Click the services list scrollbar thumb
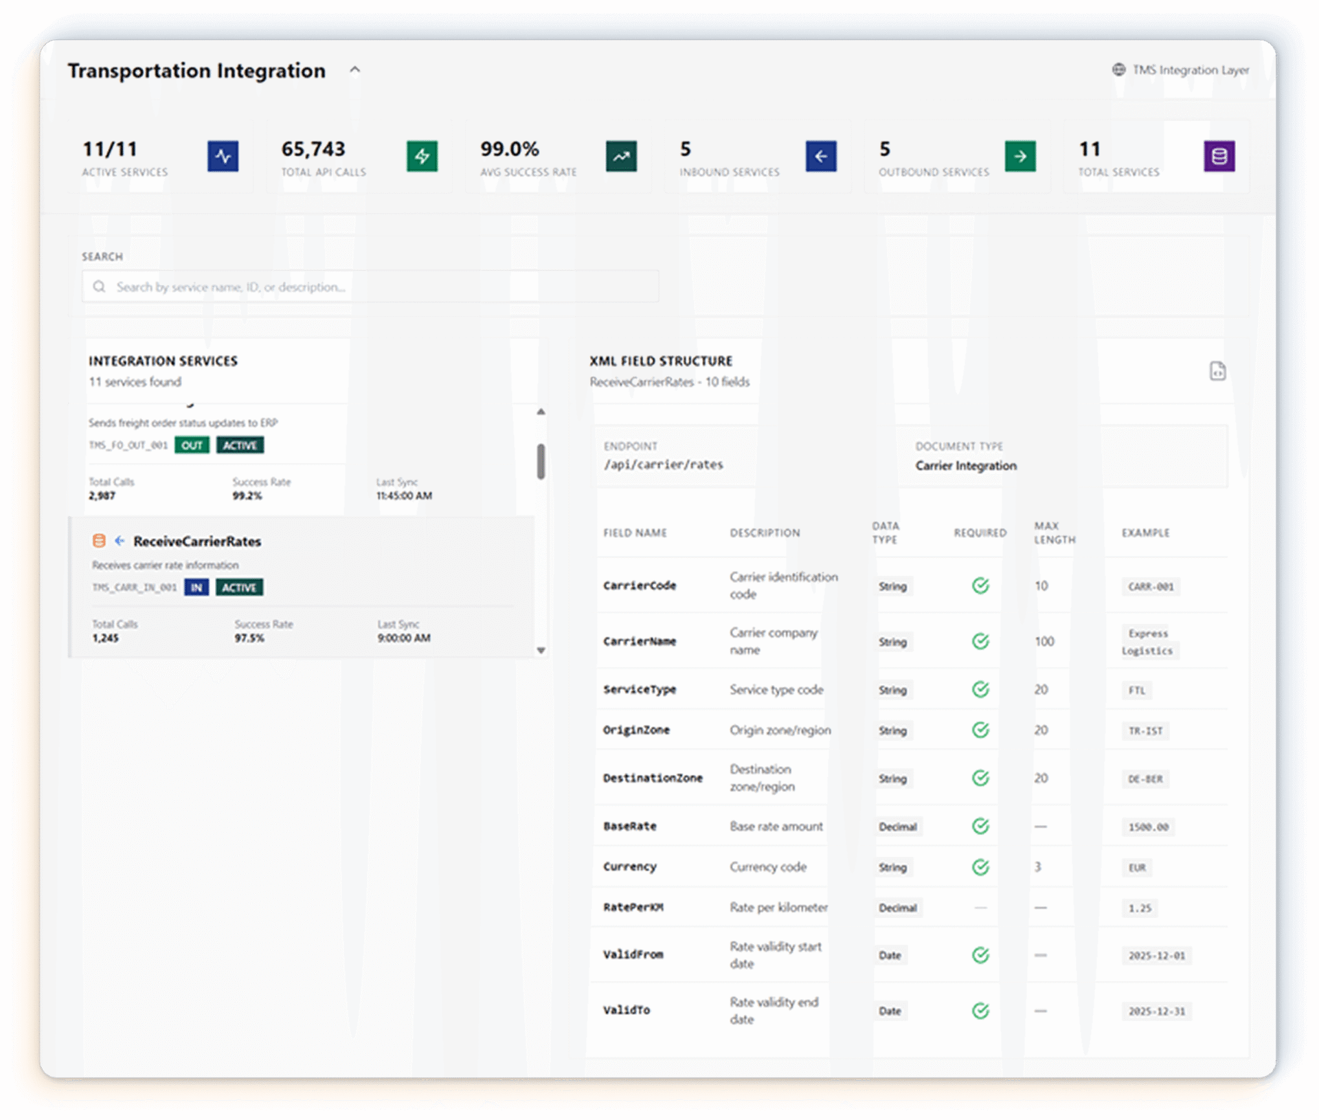The width and height of the screenshot is (1319, 1120). [541, 461]
